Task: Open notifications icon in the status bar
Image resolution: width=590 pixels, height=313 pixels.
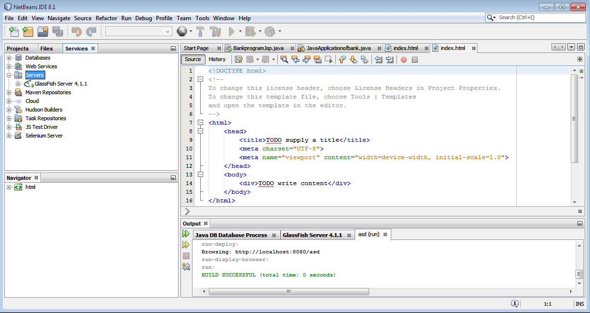Action: click(x=514, y=304)
